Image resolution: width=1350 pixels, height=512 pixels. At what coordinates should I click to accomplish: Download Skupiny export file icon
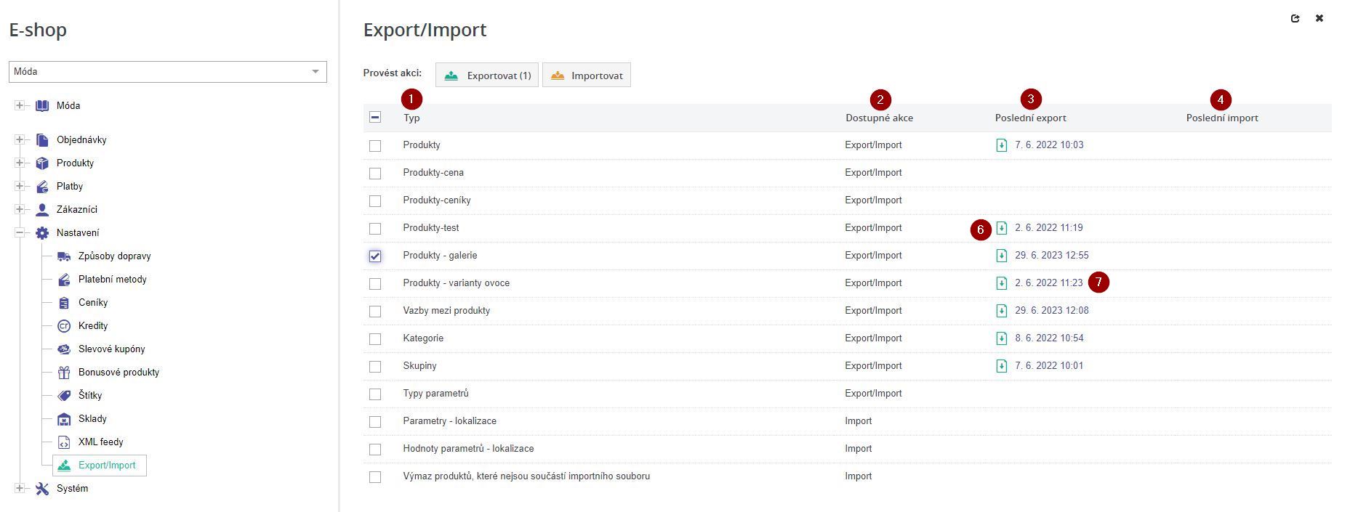[x=1002, y=366]
